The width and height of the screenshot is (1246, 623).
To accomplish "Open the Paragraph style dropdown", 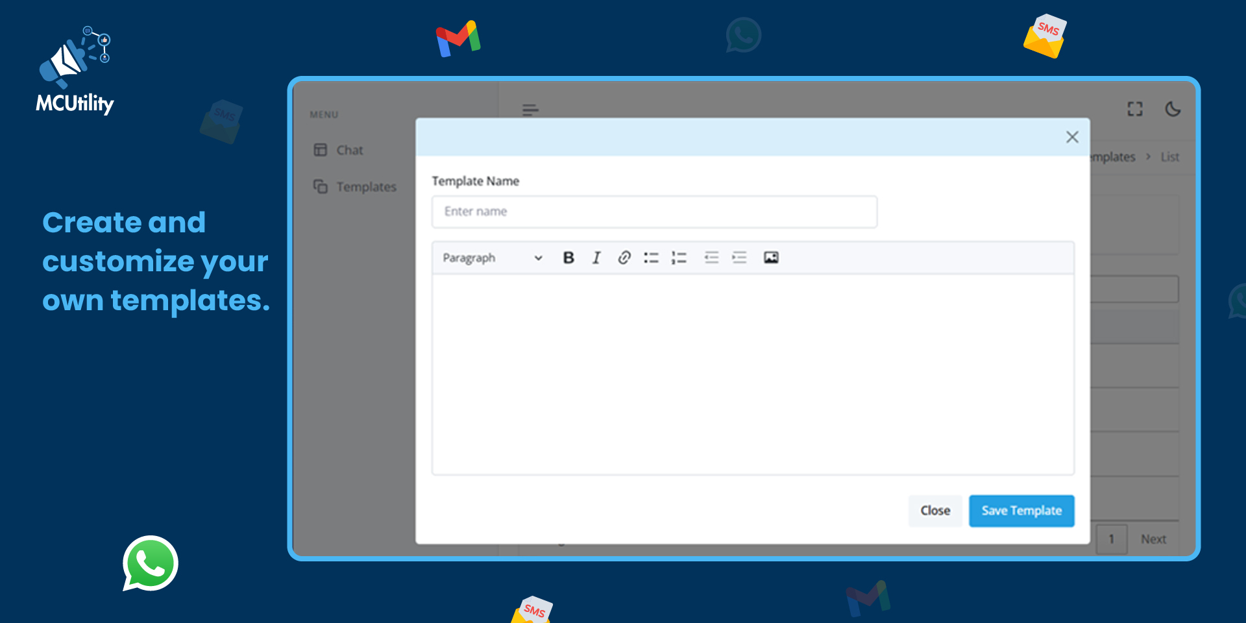I will 492,258.
